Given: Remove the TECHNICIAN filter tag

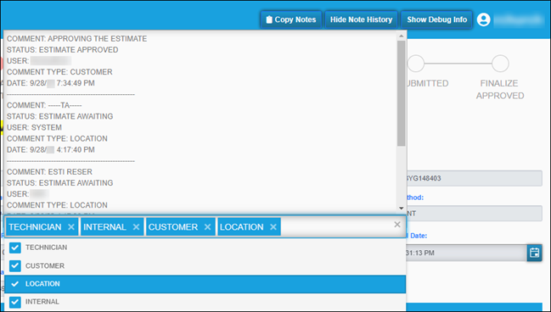Looking at the screenshot, I should (71, 227).
